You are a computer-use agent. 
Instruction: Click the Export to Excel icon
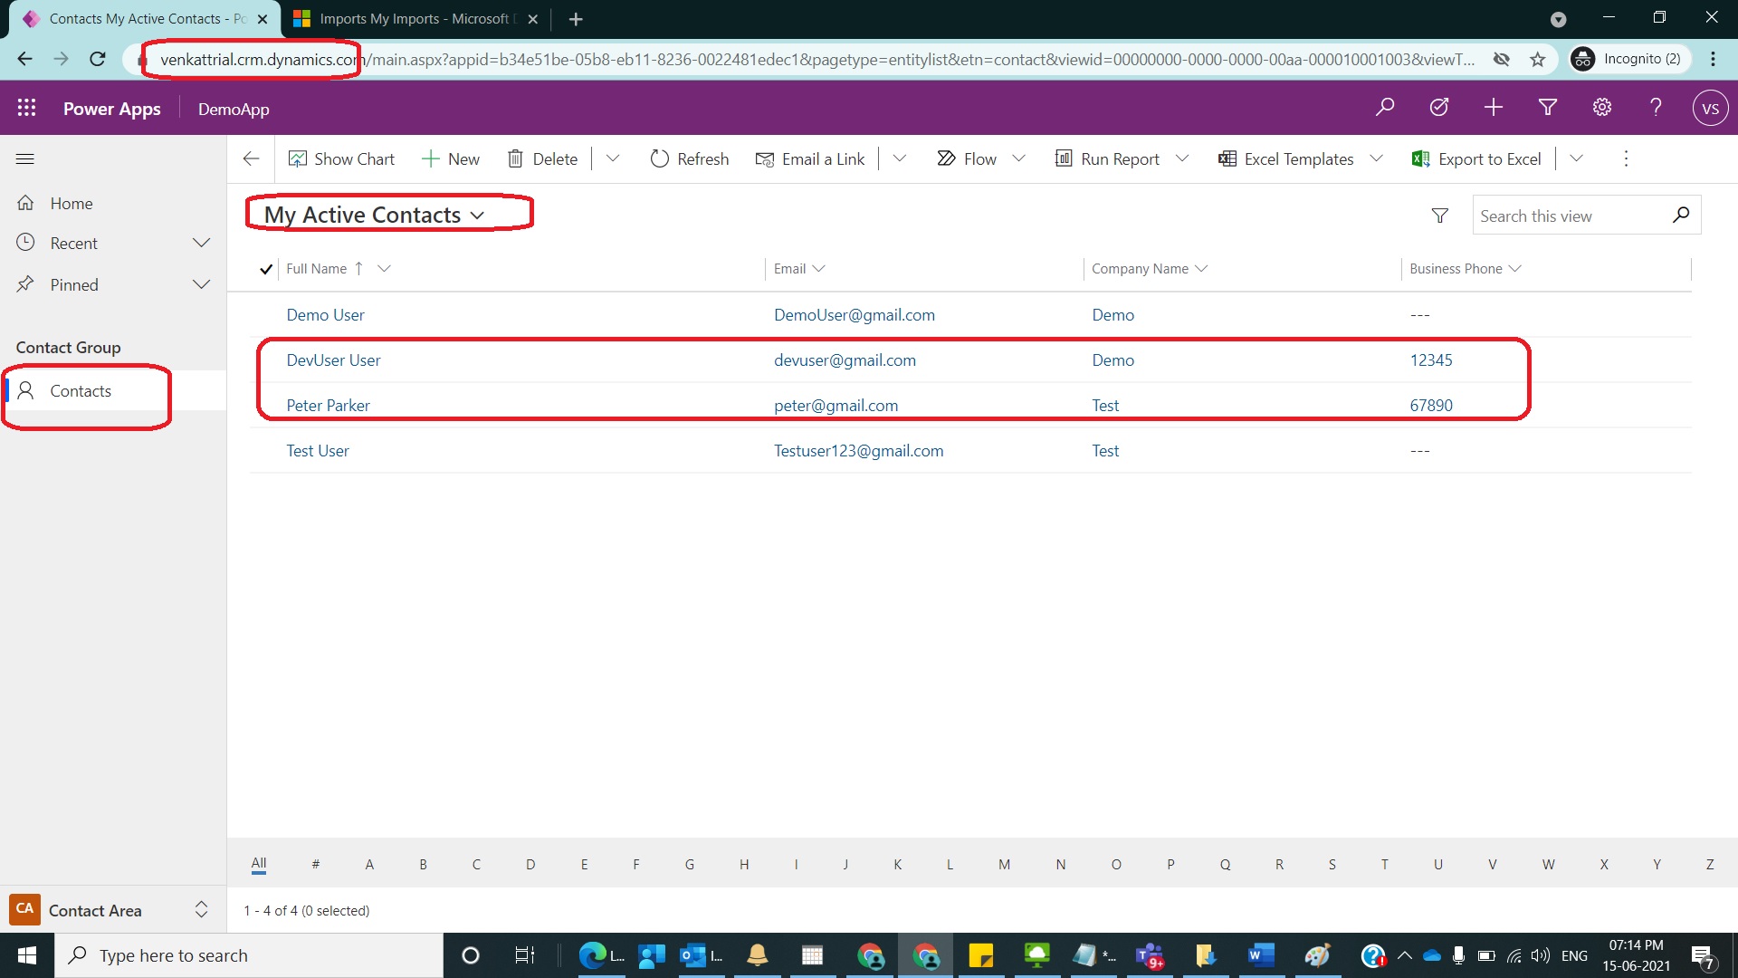[1418, 158]
